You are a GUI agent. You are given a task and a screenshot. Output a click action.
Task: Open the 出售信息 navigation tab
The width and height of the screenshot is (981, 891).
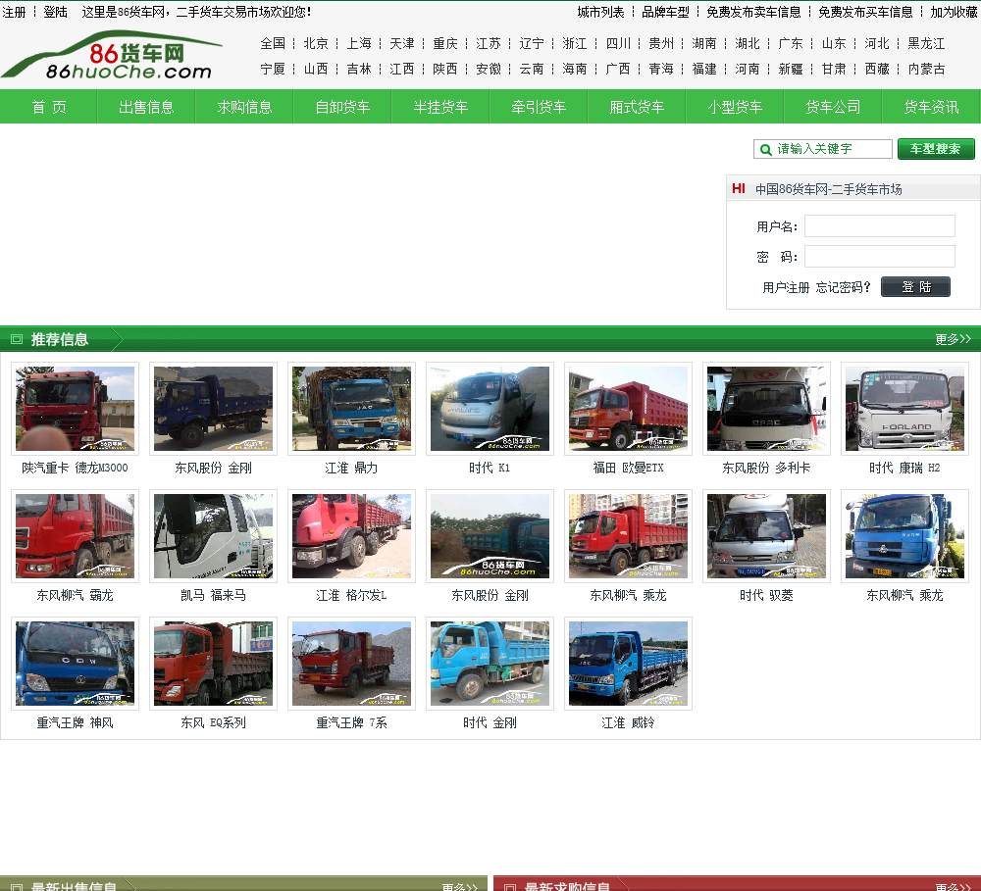coord(146,107)
